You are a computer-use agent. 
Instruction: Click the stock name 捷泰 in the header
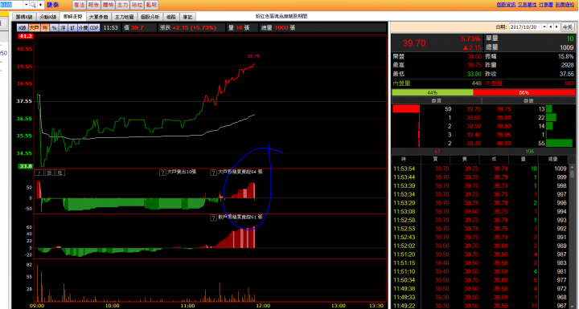[x=52, y=5]
